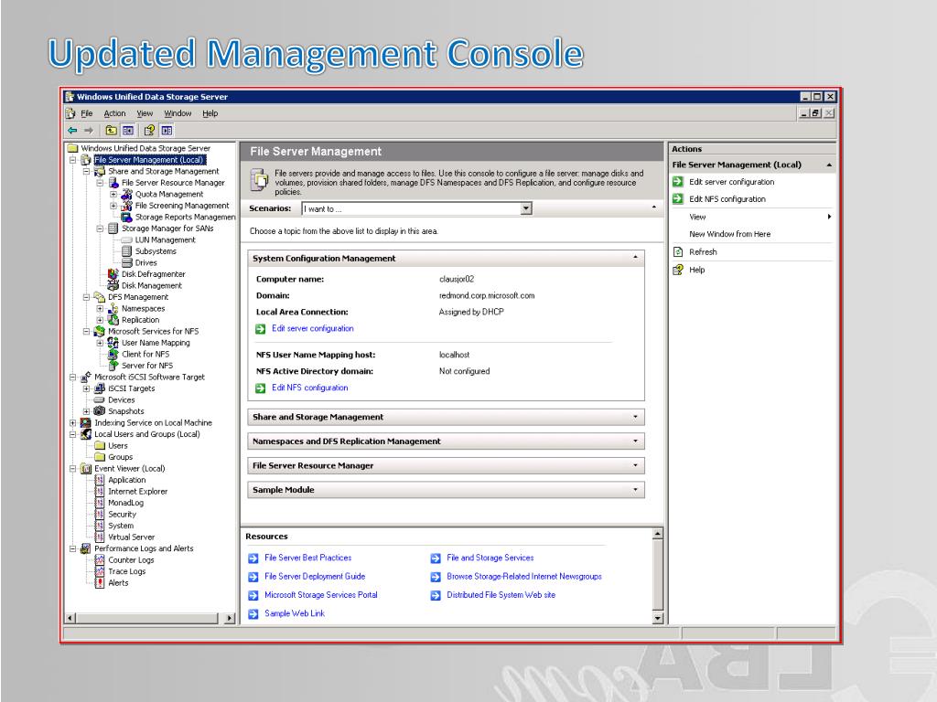Click the Help icon in Actions pane

tap(678, 270)
